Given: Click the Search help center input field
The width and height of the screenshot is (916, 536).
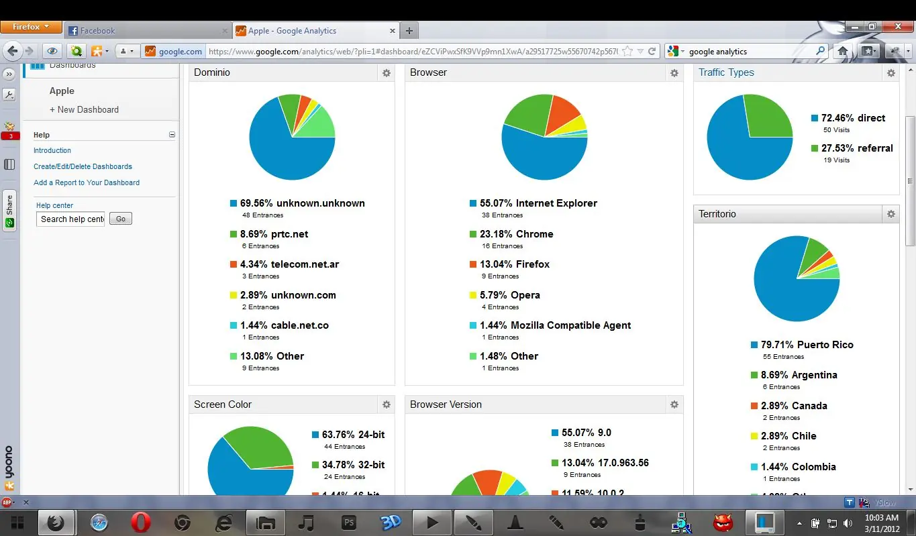Looking at the screenshot, I should [70, 219].
